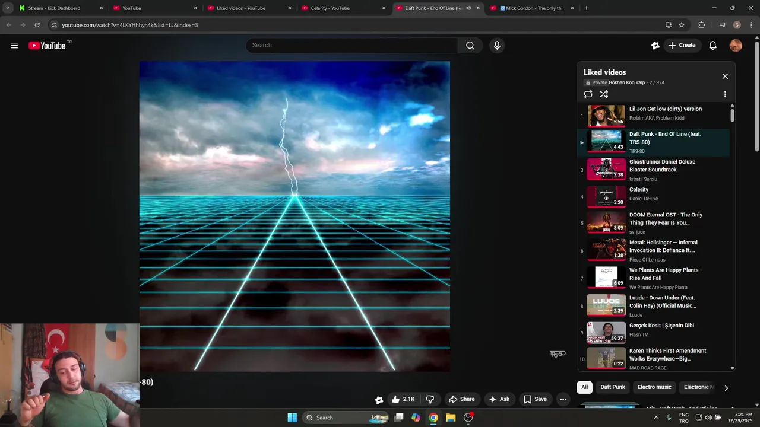Start voice search with microphone icon
This screenshot has height=427, width=760.
497,46
